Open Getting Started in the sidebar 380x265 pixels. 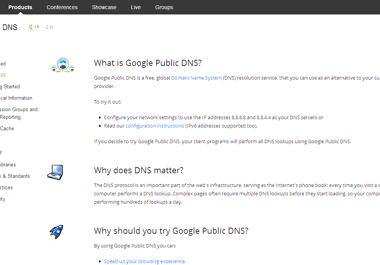[x=10, y=87]
